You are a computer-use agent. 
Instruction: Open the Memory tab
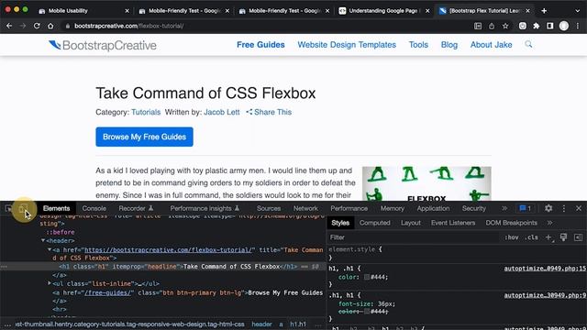pyautogui.click(x=393, y=208)
